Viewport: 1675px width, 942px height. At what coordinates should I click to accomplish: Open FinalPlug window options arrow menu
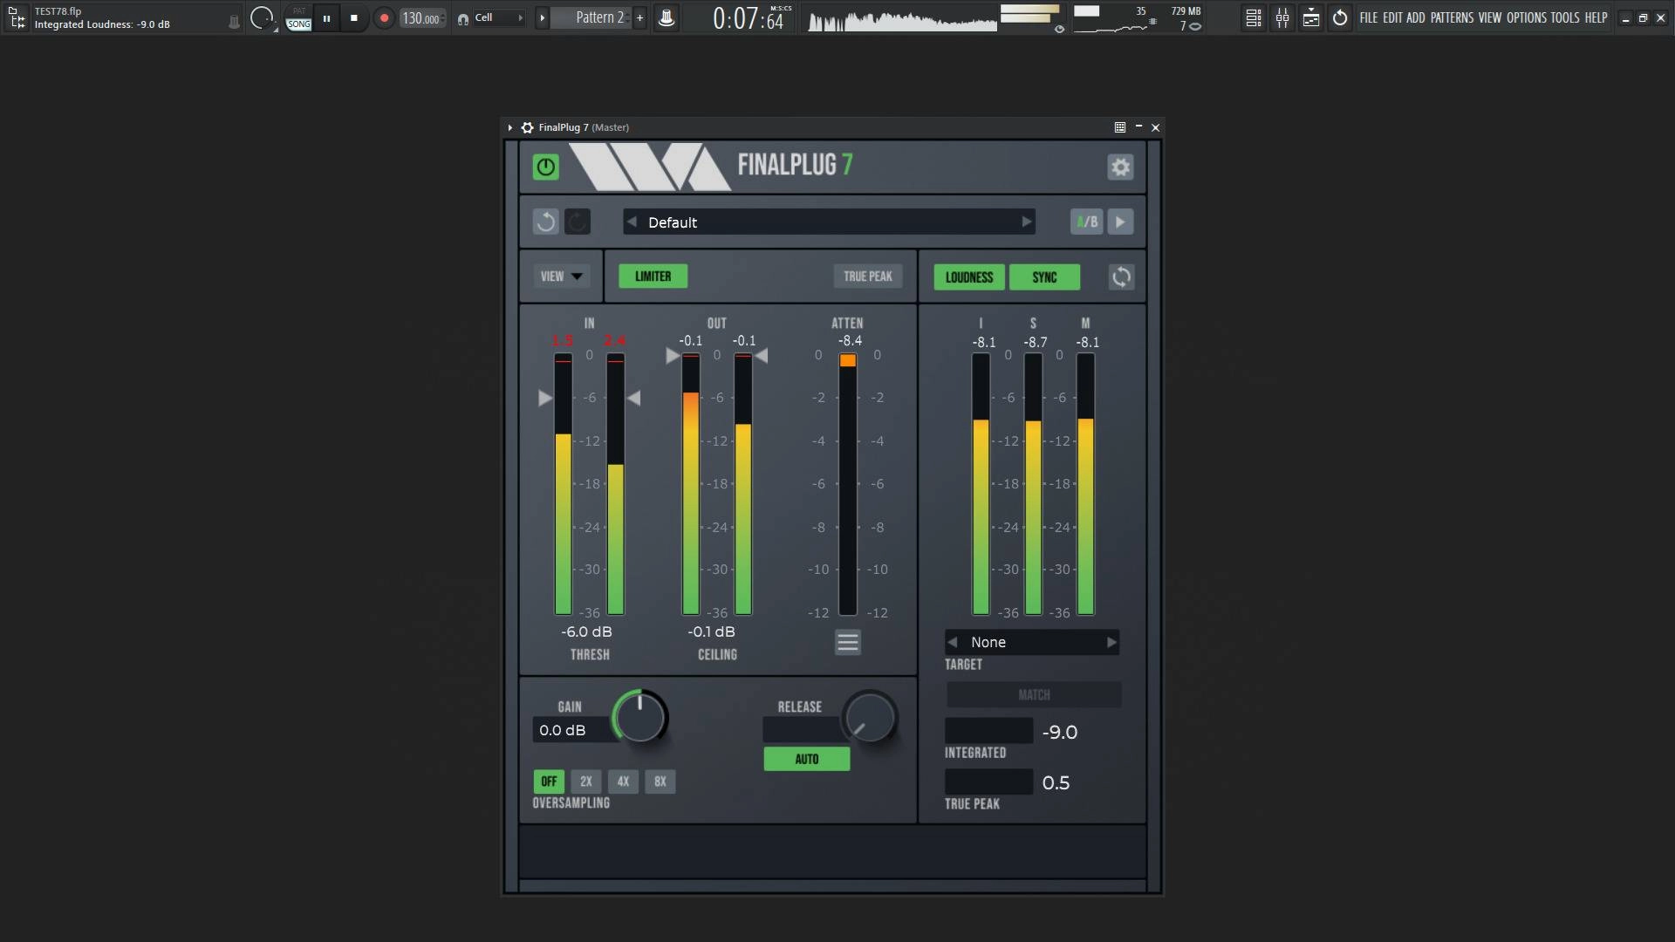click(510, 127)
